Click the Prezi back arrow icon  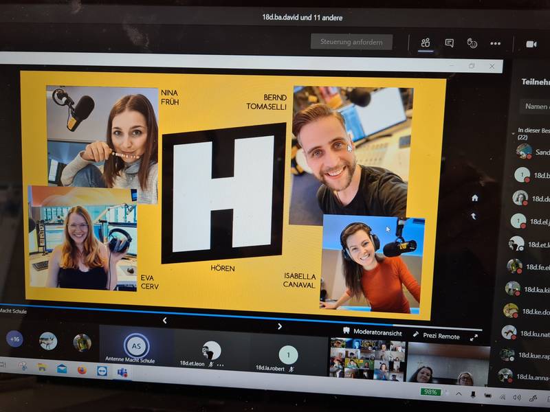[474, 216]
